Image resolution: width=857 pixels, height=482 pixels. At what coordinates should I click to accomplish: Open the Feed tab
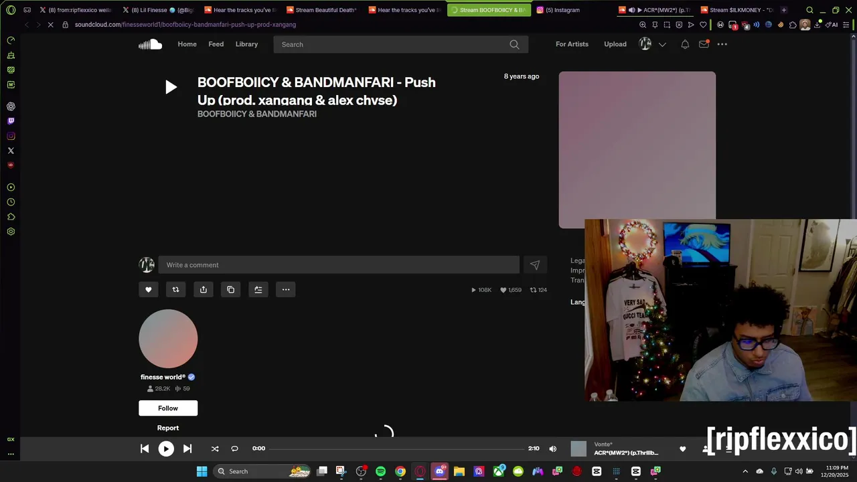click(x=216, y=44)
